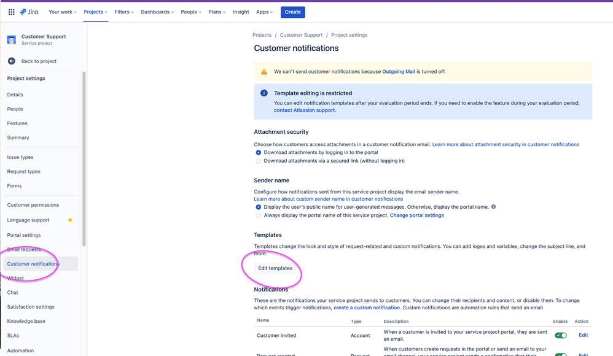Image resolution: width=613 pixels, height=356 pixels.
Task: Open the Projects dropdown menu
Action: (x=95, y=11)
